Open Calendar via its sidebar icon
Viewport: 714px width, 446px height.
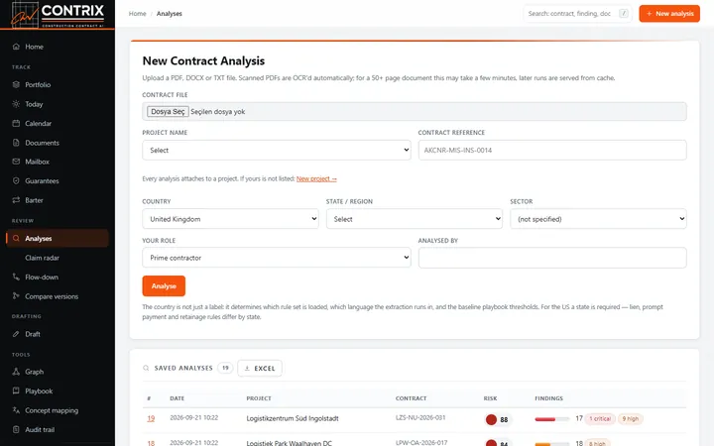[16, 123]
